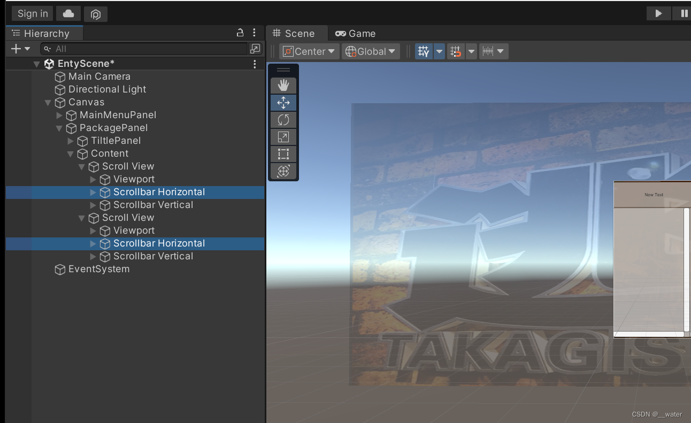The image size is (691, 423).
Task: Collapse the PackagePanel node
Action: [59, 128]
